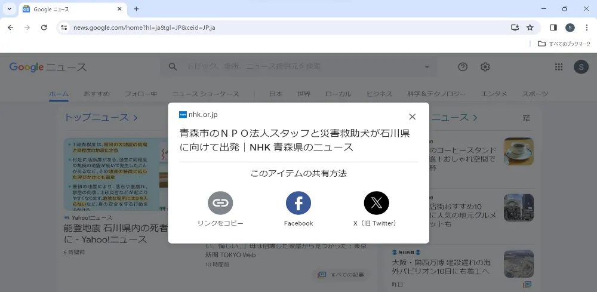
Task: Close the share dialog
Action: click(x=412, y=117)
